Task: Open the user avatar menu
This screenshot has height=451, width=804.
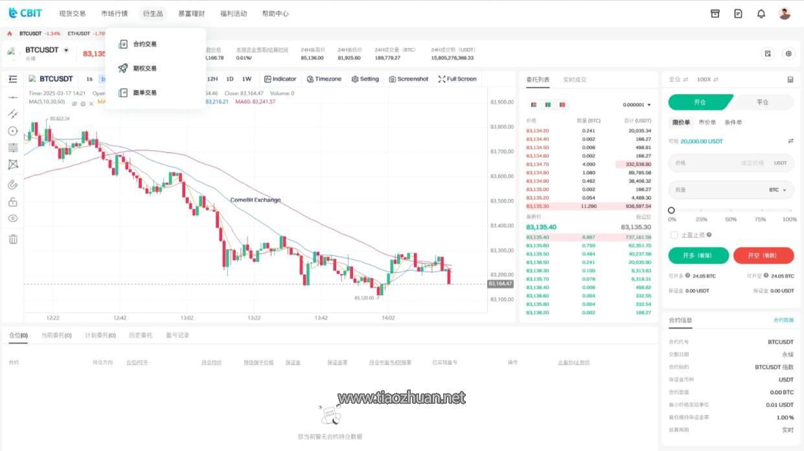Action: pos(785,13)
